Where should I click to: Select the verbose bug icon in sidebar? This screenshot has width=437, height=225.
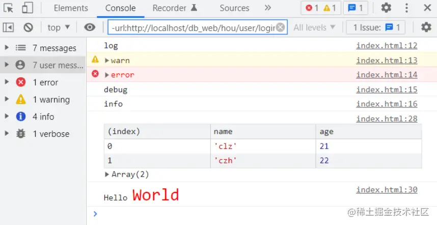pos(20,134)
